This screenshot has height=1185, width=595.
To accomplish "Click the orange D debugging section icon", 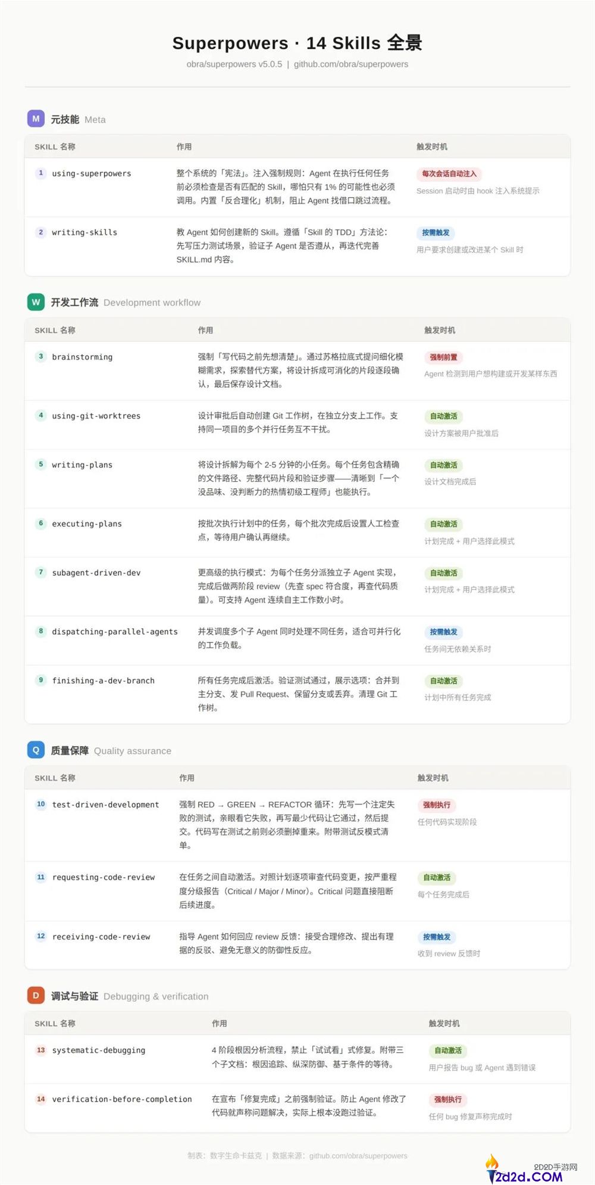I will 36,995.
